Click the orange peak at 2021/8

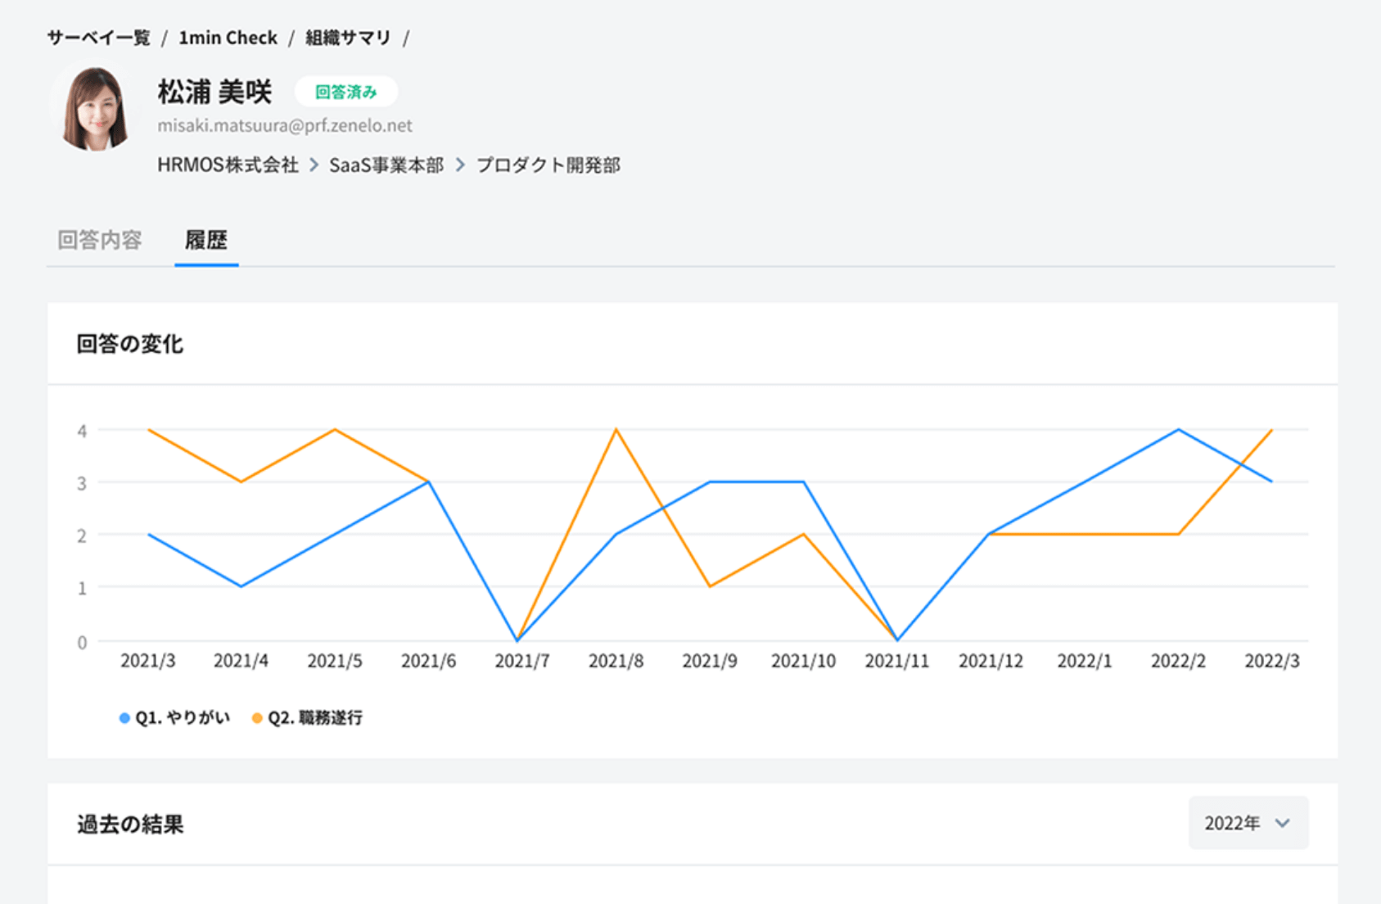(616, 430)
